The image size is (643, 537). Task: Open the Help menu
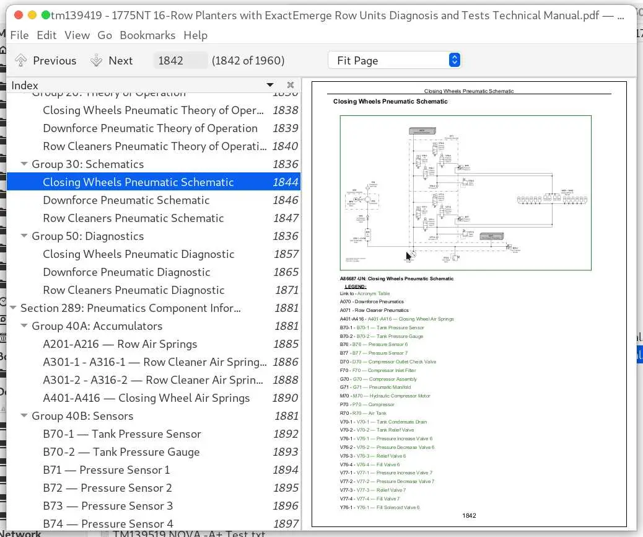(195, 35)
